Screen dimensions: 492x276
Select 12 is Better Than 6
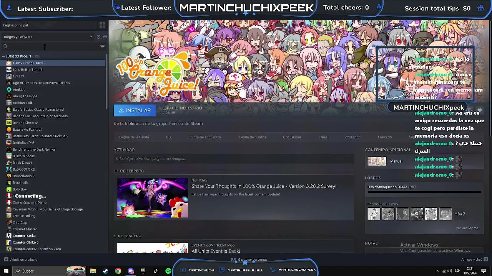tap(27, 70)
